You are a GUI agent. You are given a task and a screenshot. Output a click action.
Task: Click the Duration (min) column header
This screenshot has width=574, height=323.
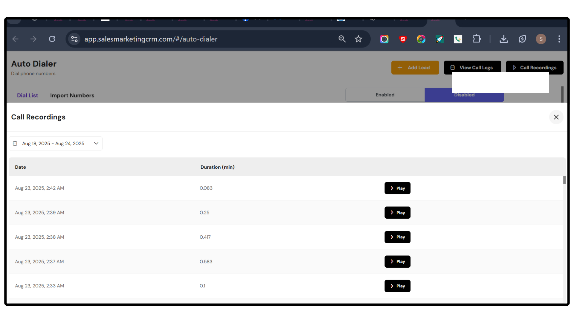[x=217, y=167]
